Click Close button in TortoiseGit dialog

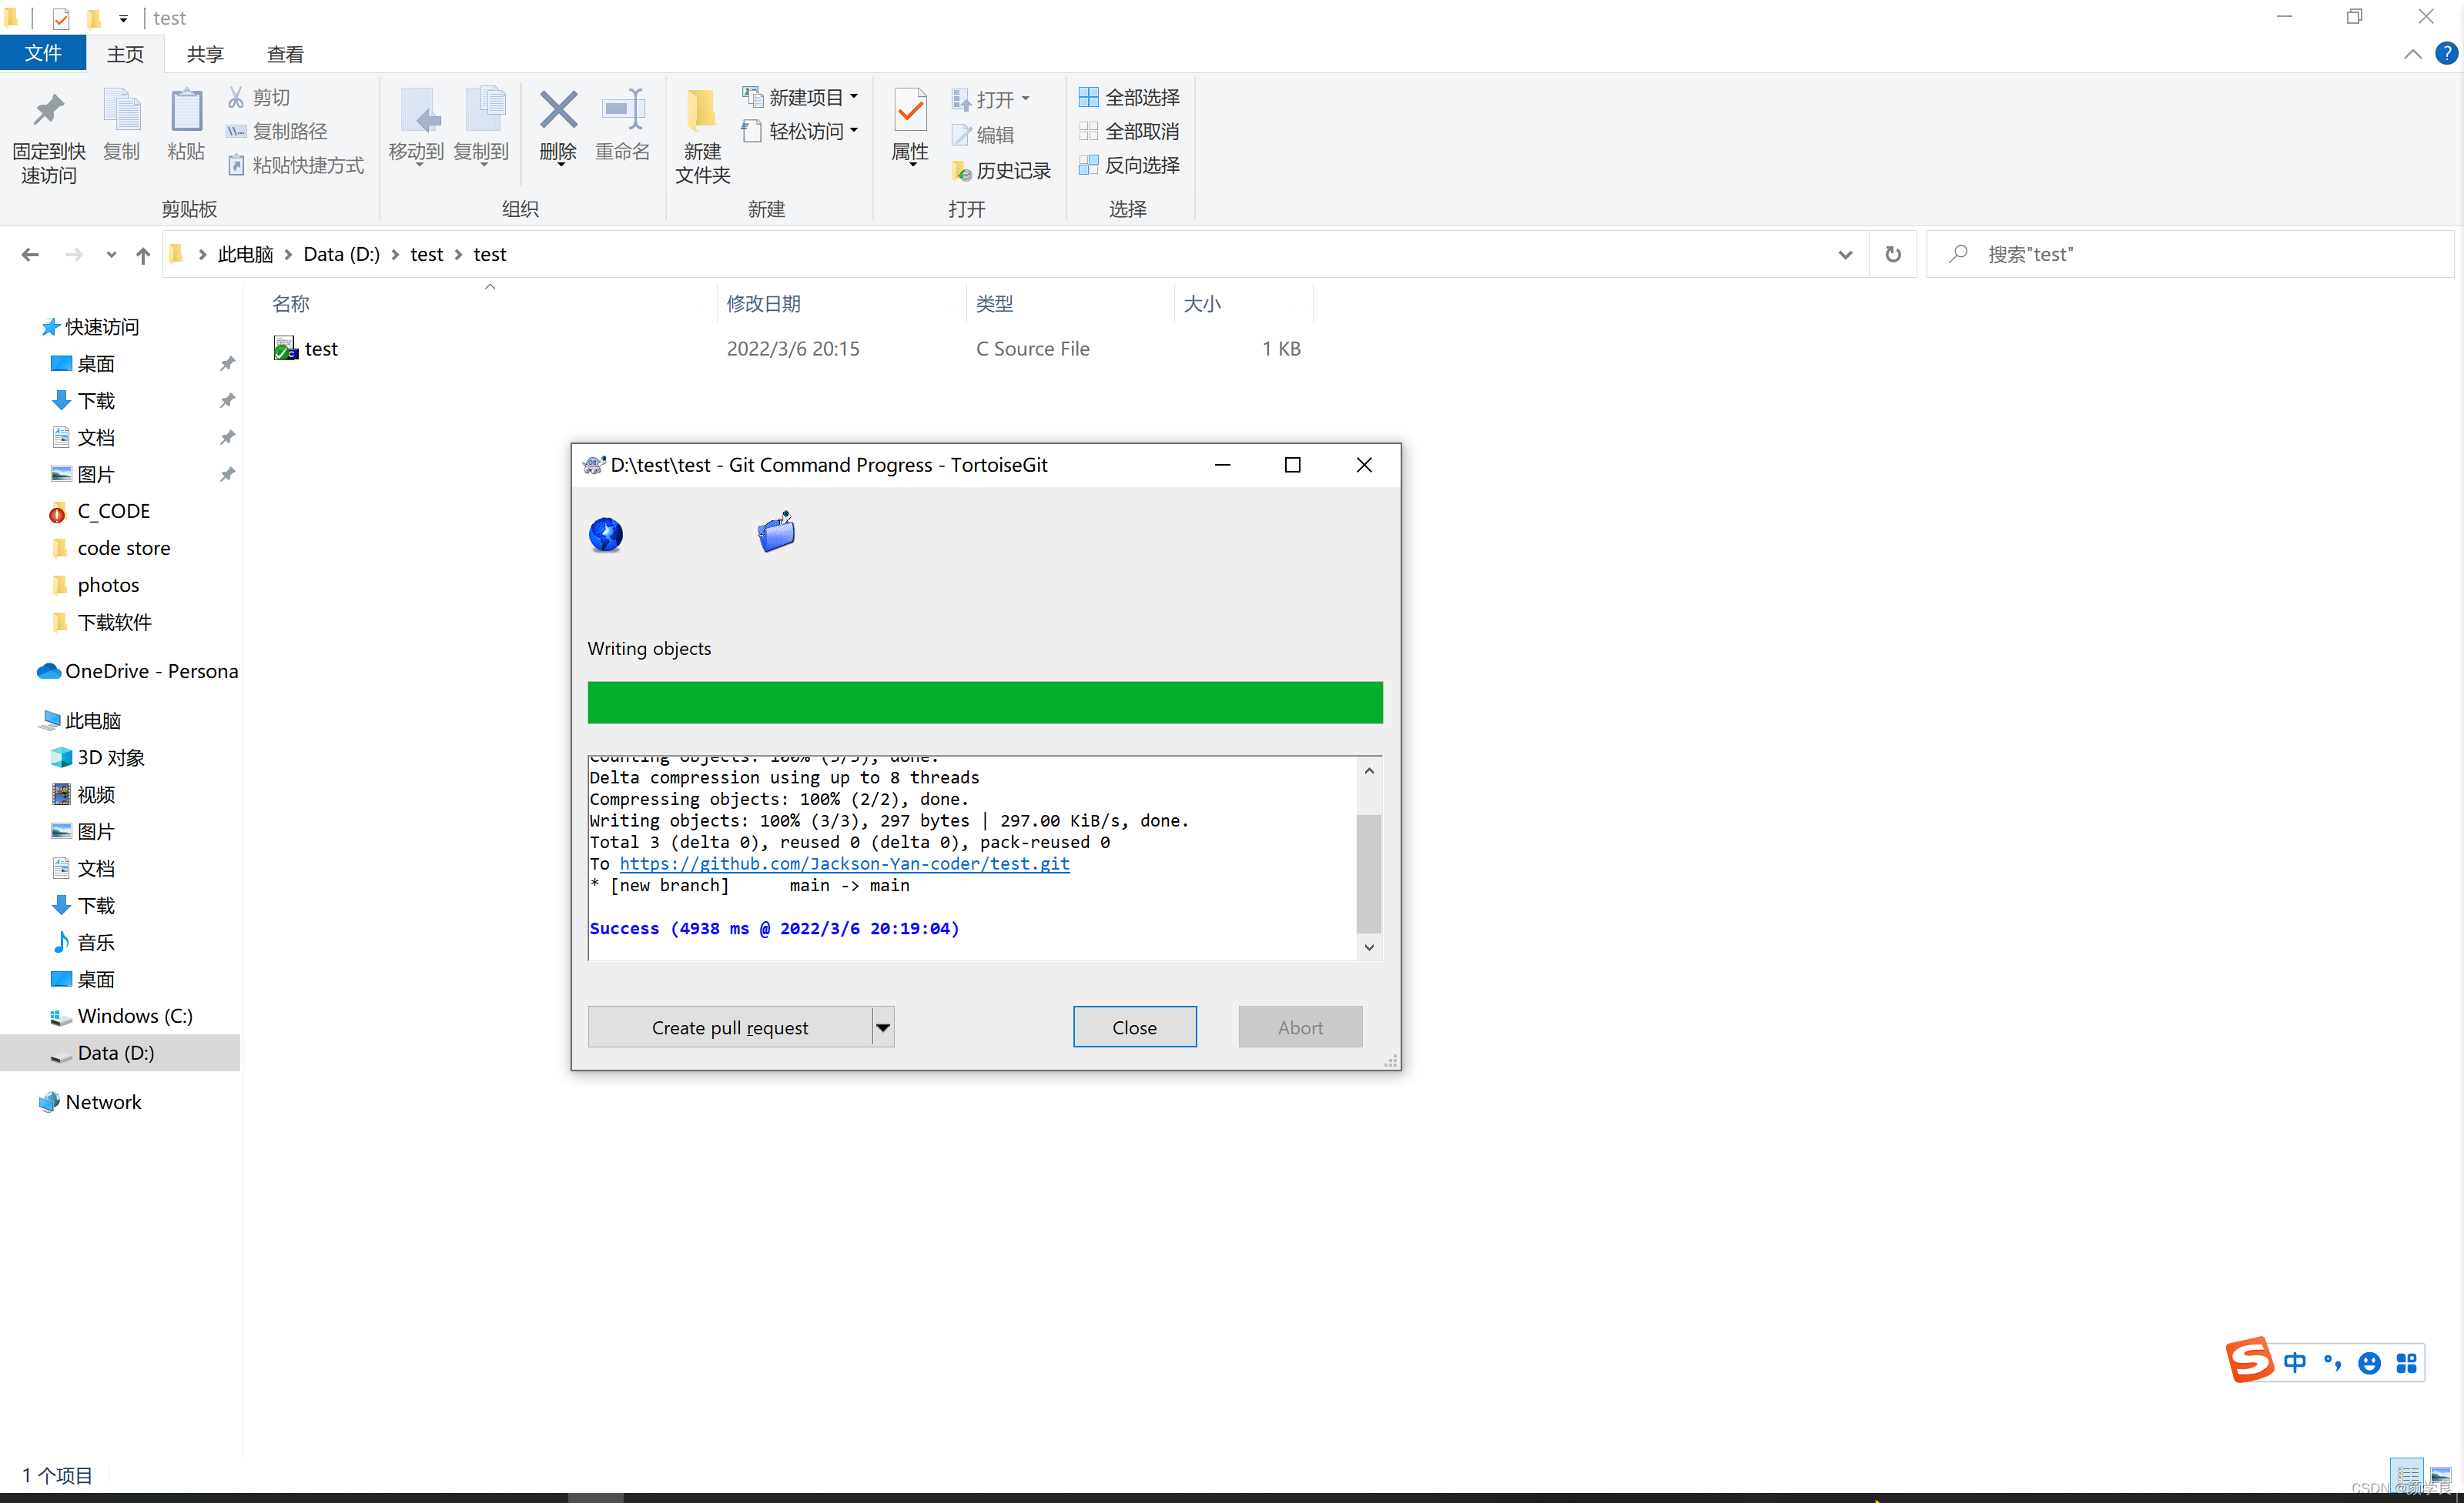click(x=1134, y=1027)
